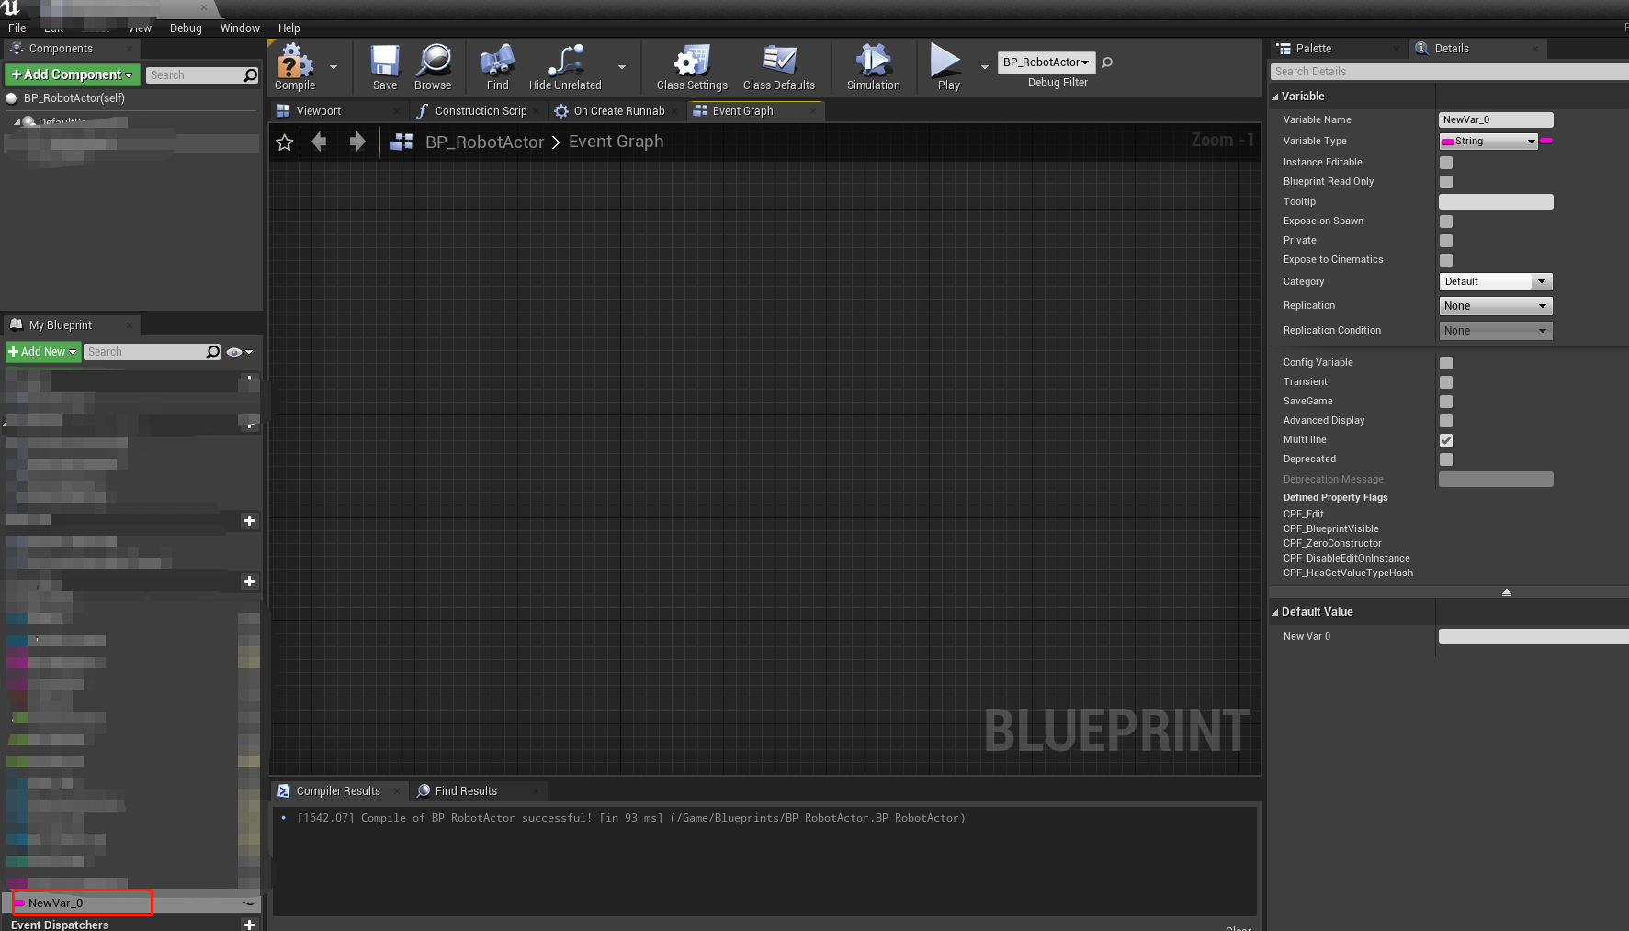Image resolution: width=1629 pixels, height=931 pixels.
Task: Play the level
Action: tap(947, 67)
